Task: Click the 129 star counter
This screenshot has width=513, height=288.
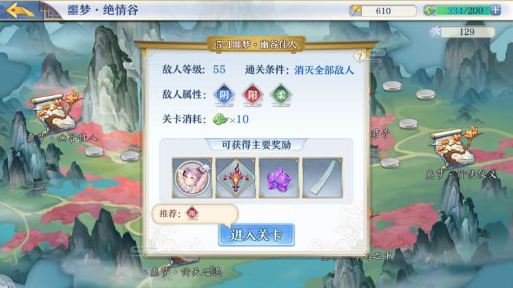Action: coord(462,31)
